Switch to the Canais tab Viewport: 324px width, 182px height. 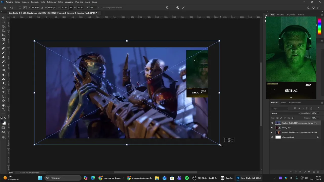click(284, 103)
